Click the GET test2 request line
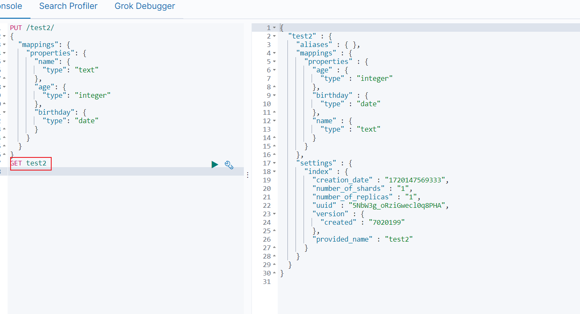The width and height of the screenshot is (580, 314). click(28, 163)
